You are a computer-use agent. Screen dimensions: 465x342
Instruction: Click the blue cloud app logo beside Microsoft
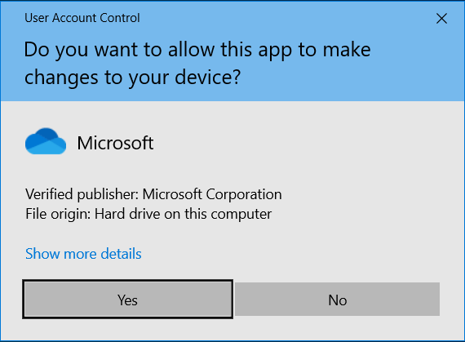coord(46,141)
